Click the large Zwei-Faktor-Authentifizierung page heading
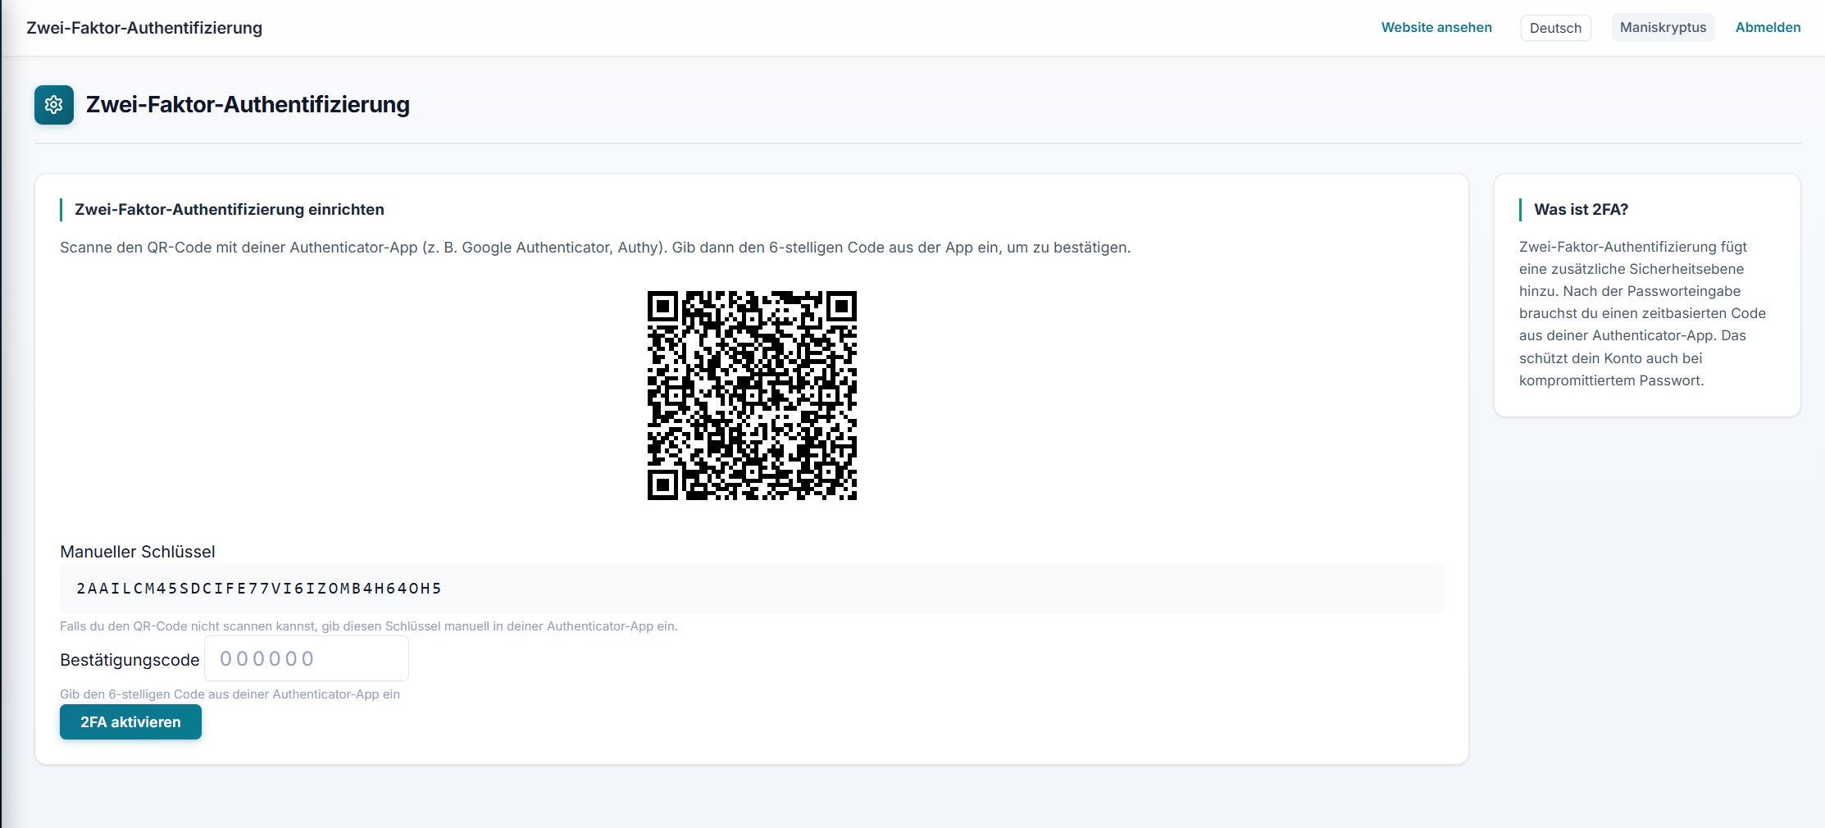 click(x=248, y=105)
